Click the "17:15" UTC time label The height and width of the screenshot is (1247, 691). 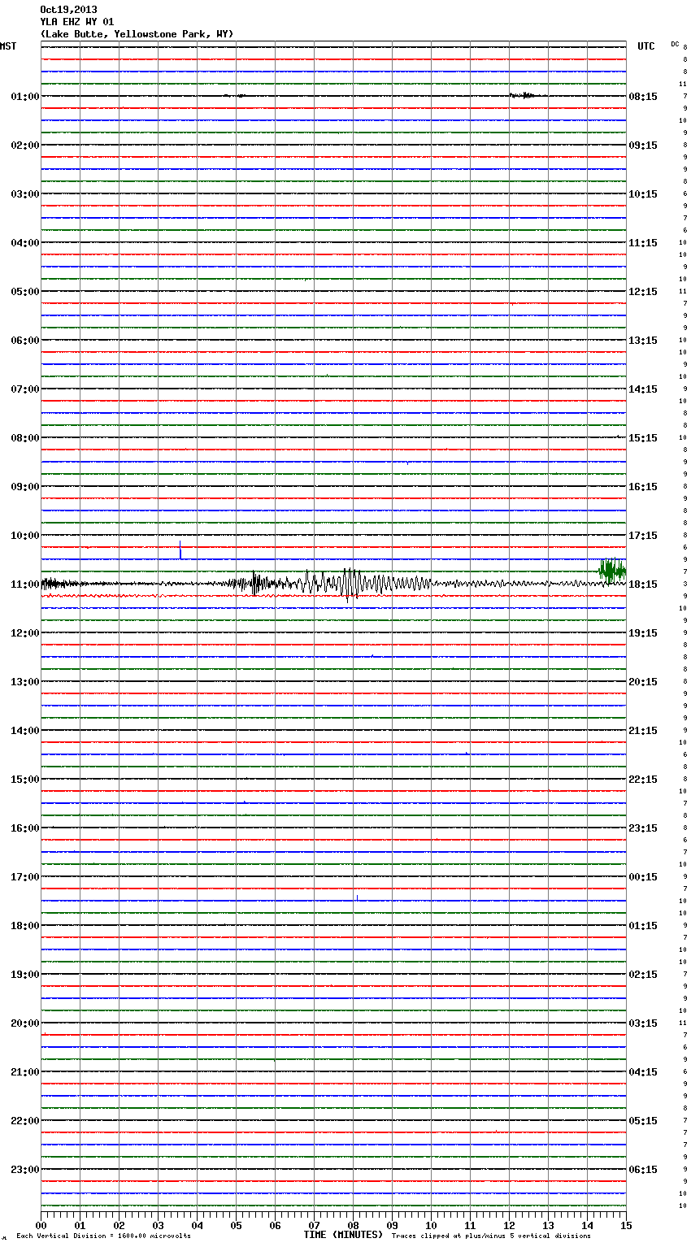pyautogui.click(x=643, y=536)
